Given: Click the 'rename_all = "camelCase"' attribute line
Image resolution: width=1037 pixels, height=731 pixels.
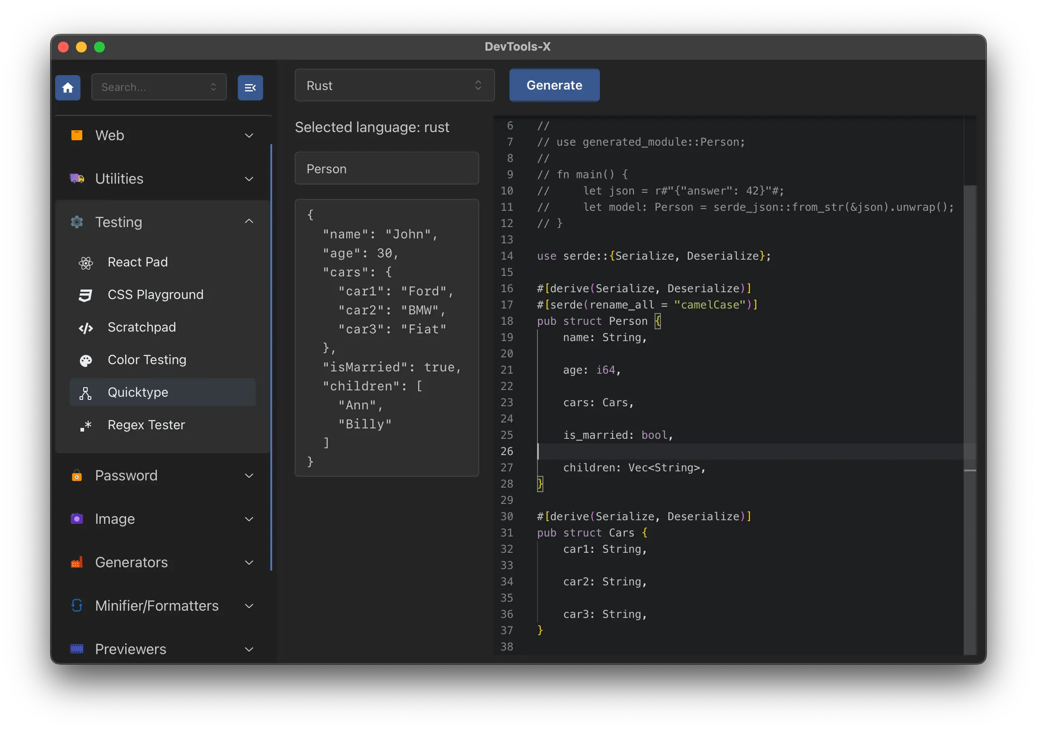Looking at the screenshot, I should tap(647, 305).
